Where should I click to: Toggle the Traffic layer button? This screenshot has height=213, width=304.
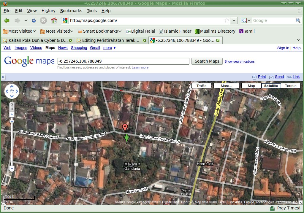click(x=201, y=86)
